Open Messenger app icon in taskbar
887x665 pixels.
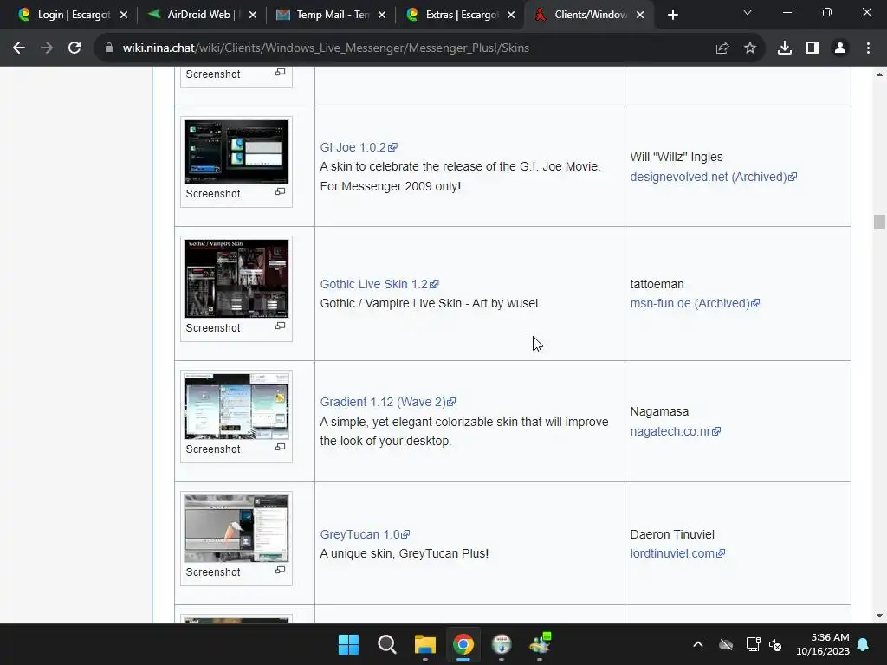pos(541,644)
